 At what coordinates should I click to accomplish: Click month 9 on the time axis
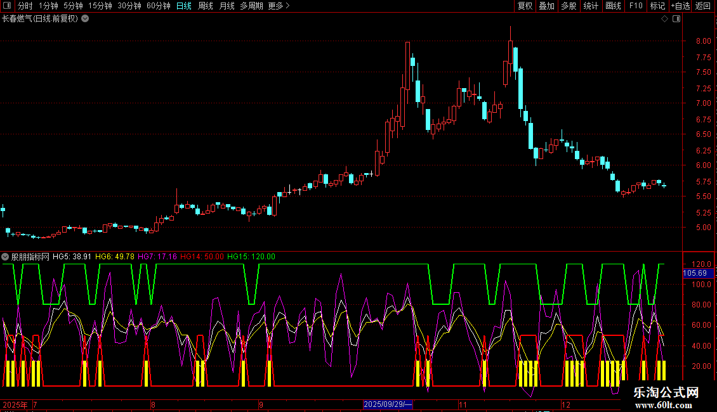click(x=261, y=404)
